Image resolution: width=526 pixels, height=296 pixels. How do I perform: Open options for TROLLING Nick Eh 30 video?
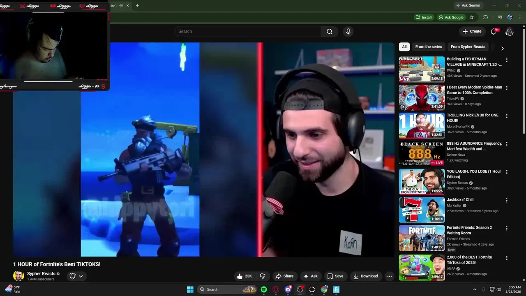pos(507,116)
